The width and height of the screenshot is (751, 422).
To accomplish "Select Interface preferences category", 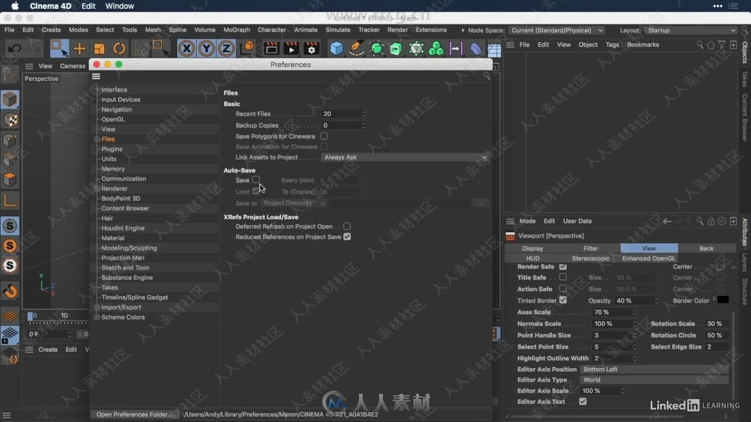I will tap(114, 90).
